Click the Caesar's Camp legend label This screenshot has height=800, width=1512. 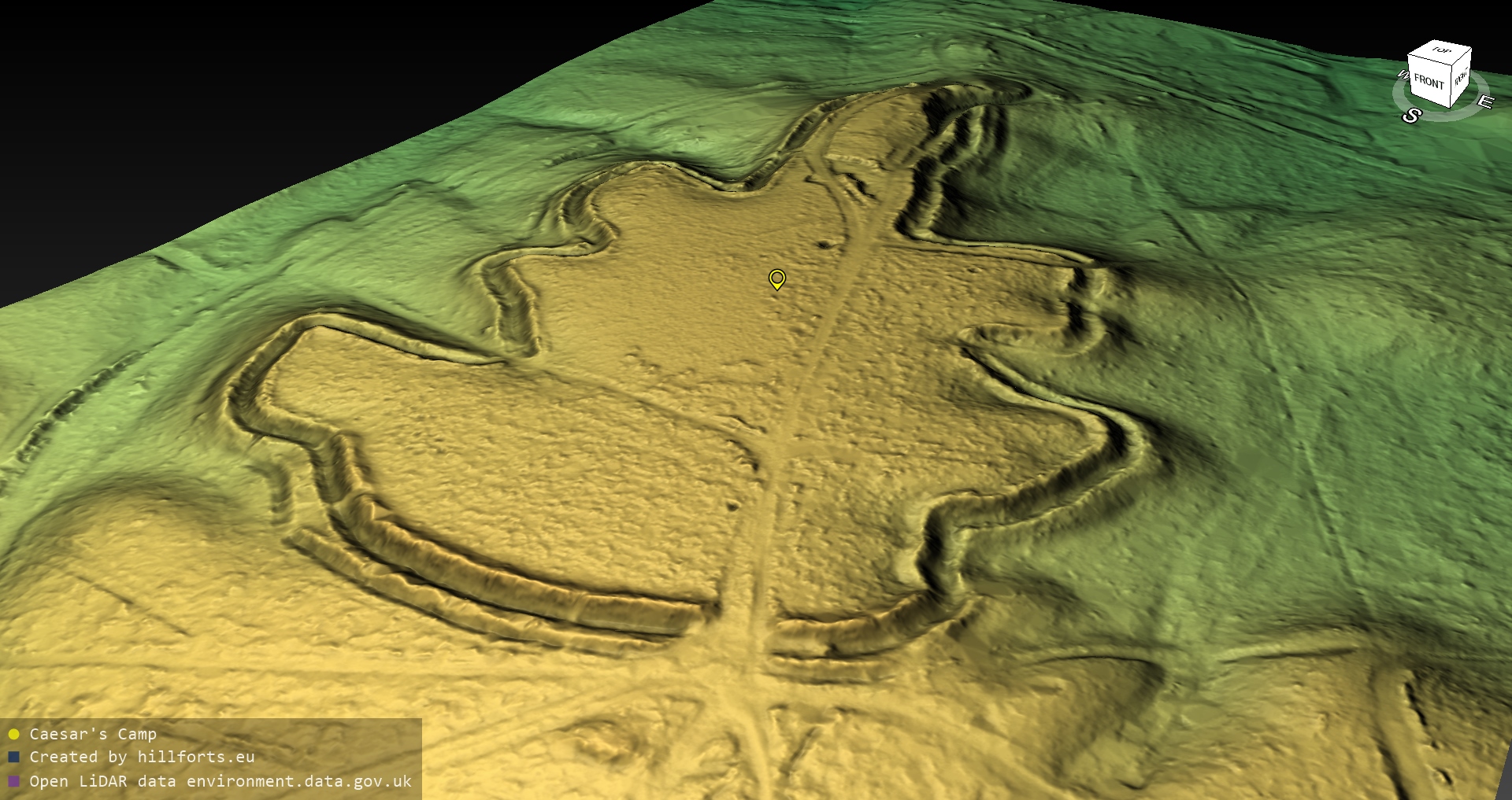(93, 734)
